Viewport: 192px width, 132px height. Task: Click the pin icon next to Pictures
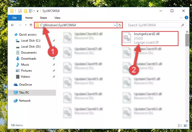(x=54, y=71)
